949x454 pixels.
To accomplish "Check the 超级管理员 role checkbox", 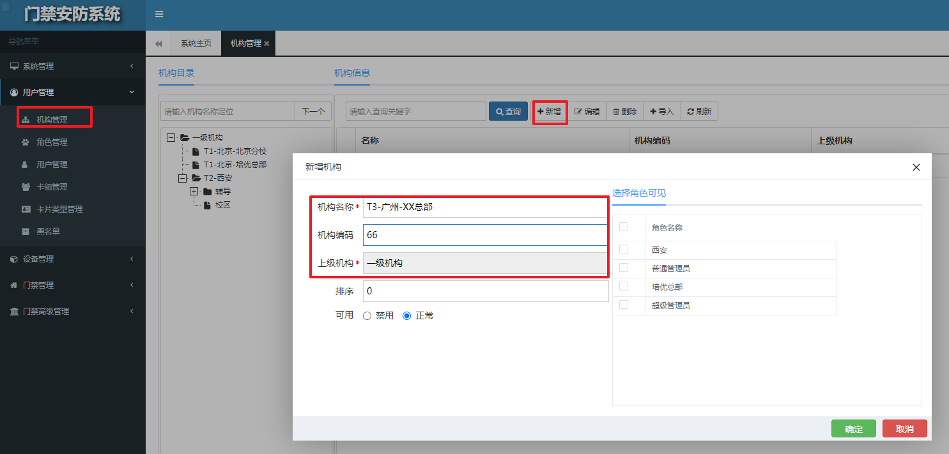I will (x=624, y=304).
